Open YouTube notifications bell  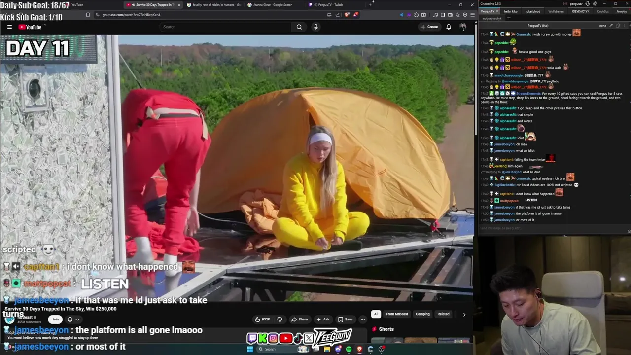coord(448,27)
